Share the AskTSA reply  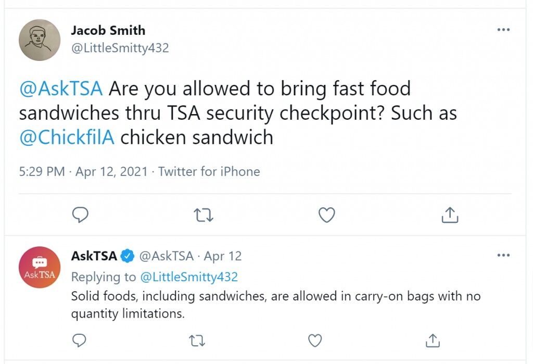click(x=433, y=340)
